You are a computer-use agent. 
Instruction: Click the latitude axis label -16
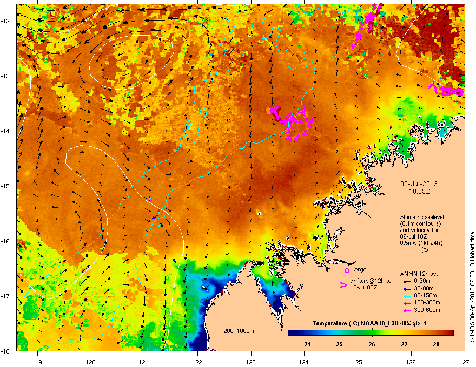(5, 241)
